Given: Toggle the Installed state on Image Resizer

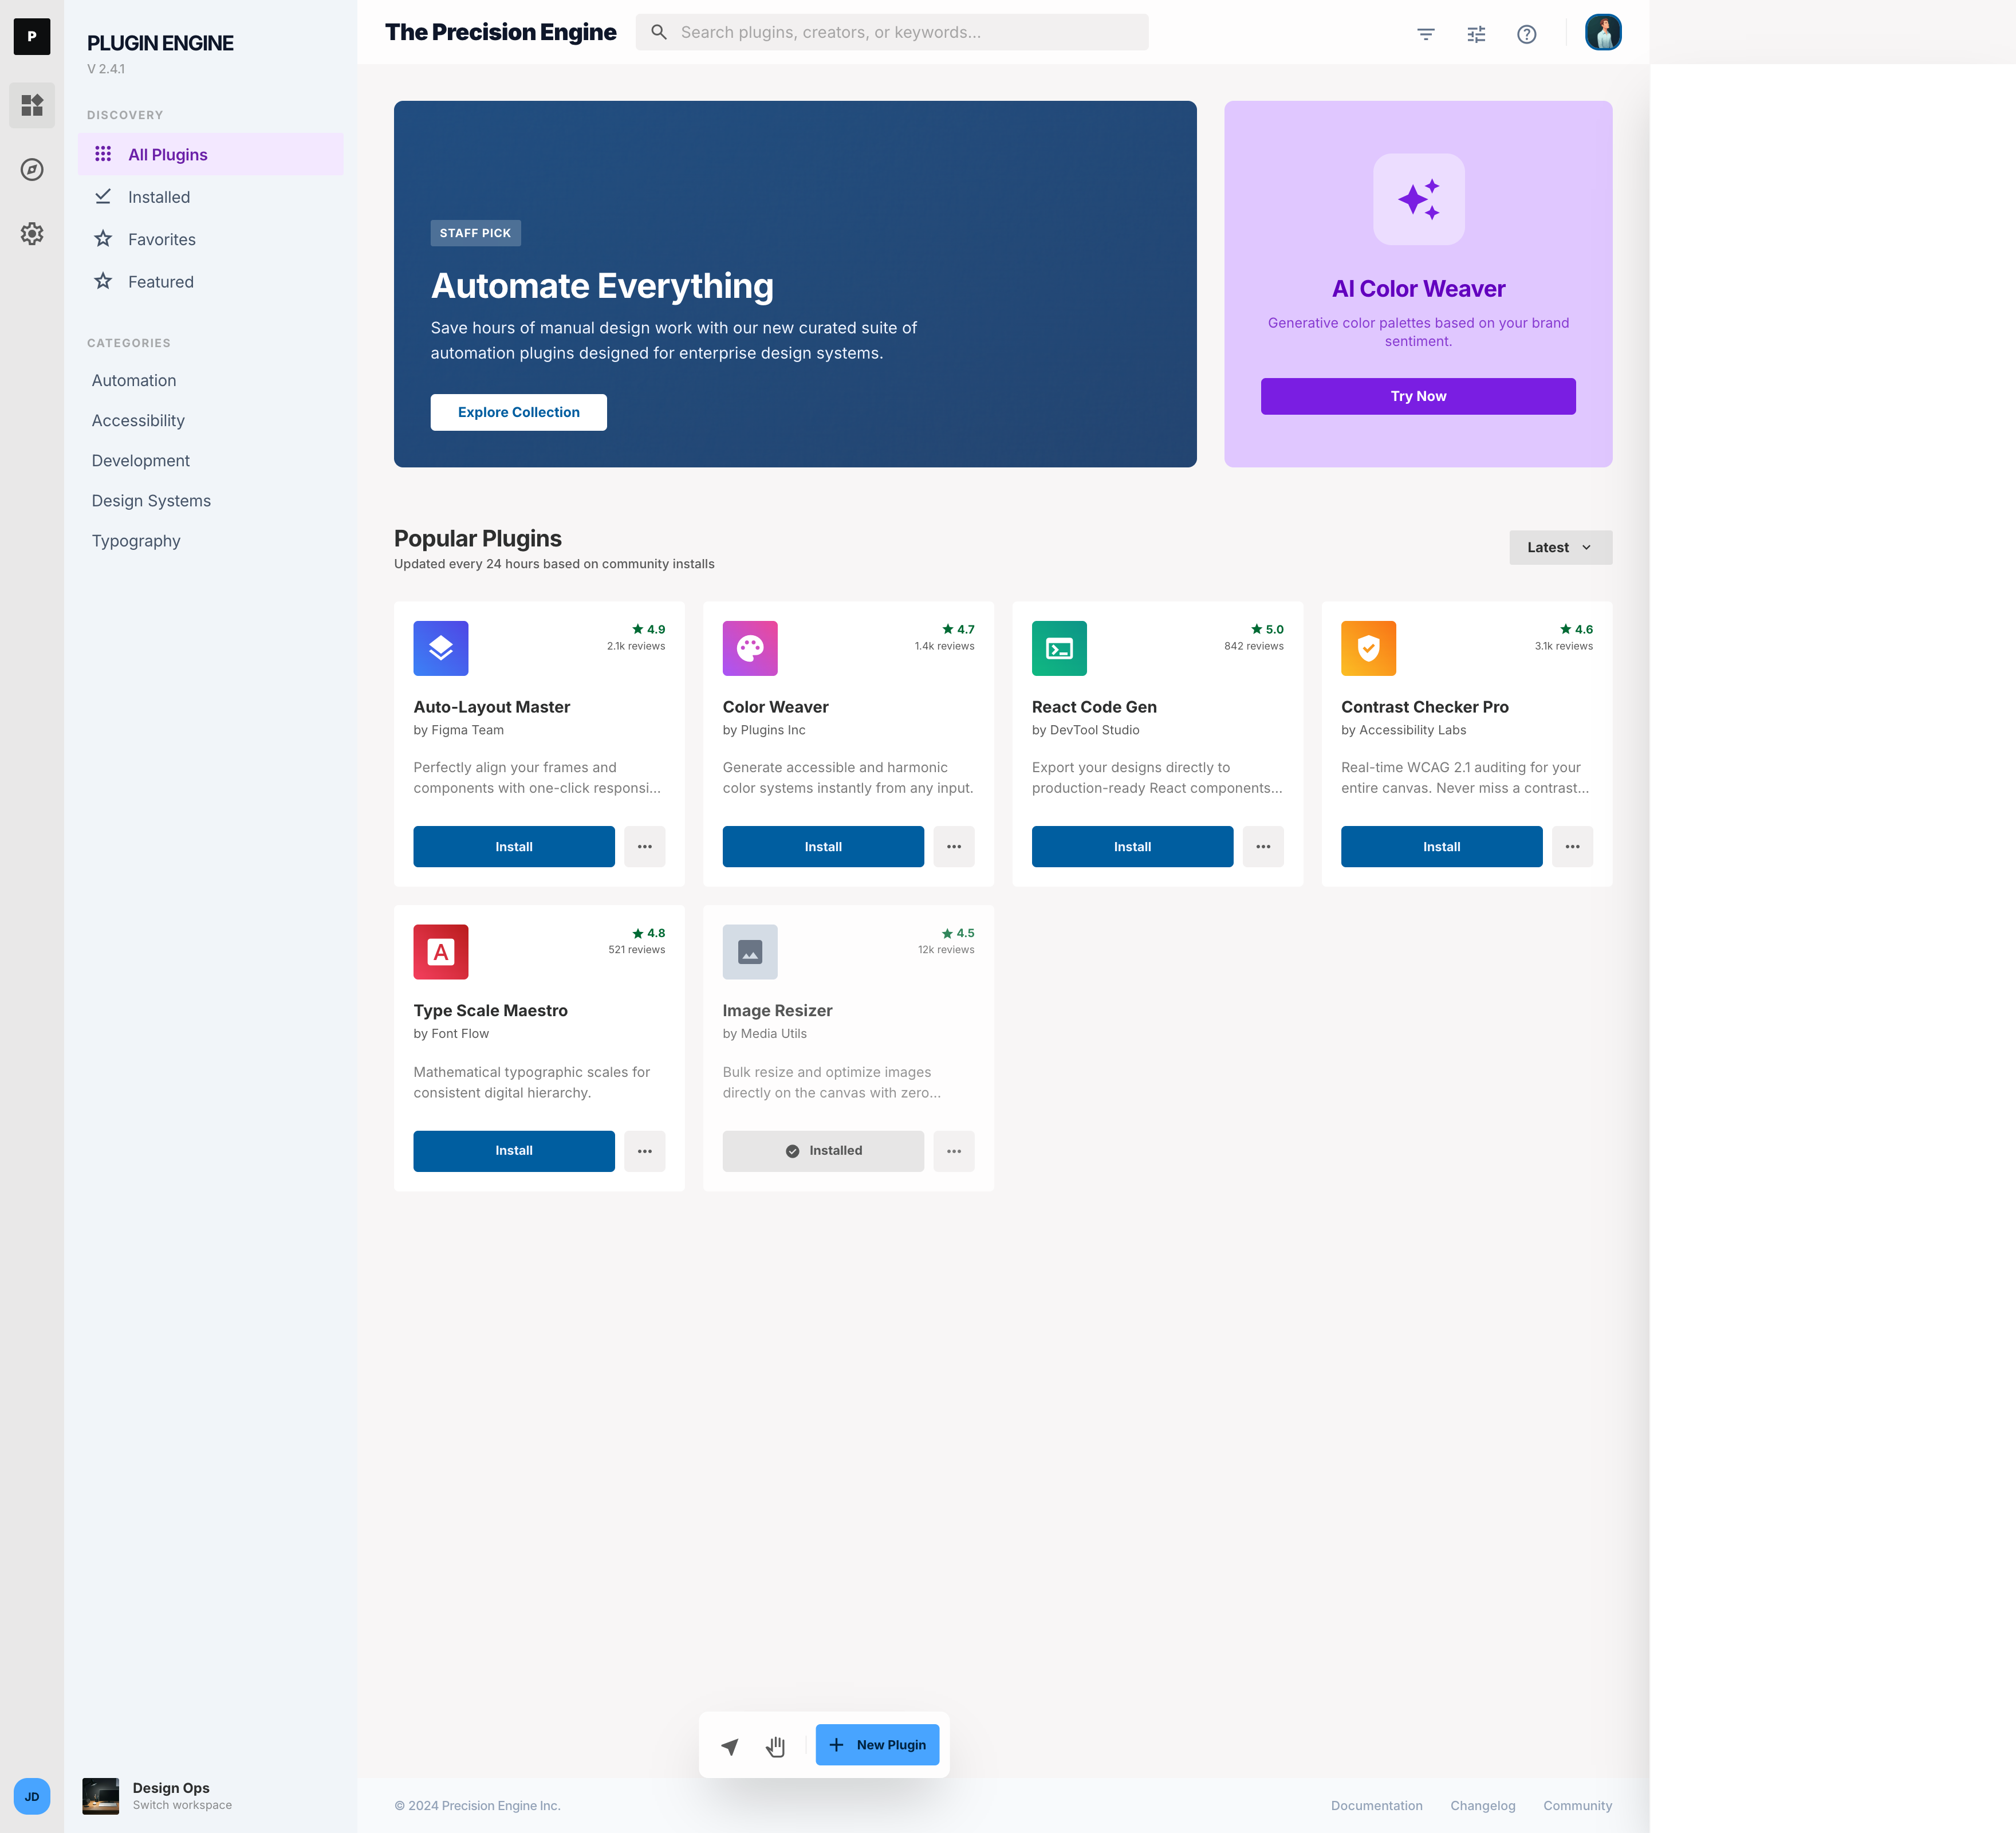Looking at the screenshot, I should point(822,1150).
